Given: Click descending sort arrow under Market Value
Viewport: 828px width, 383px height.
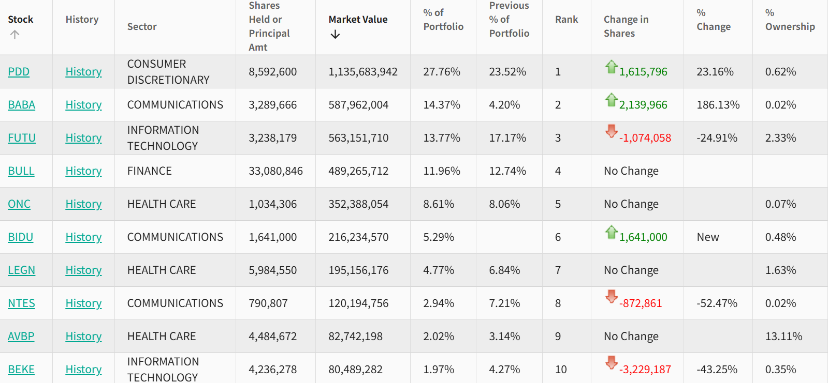Looking at the screenshot, I should pos(335,35).
